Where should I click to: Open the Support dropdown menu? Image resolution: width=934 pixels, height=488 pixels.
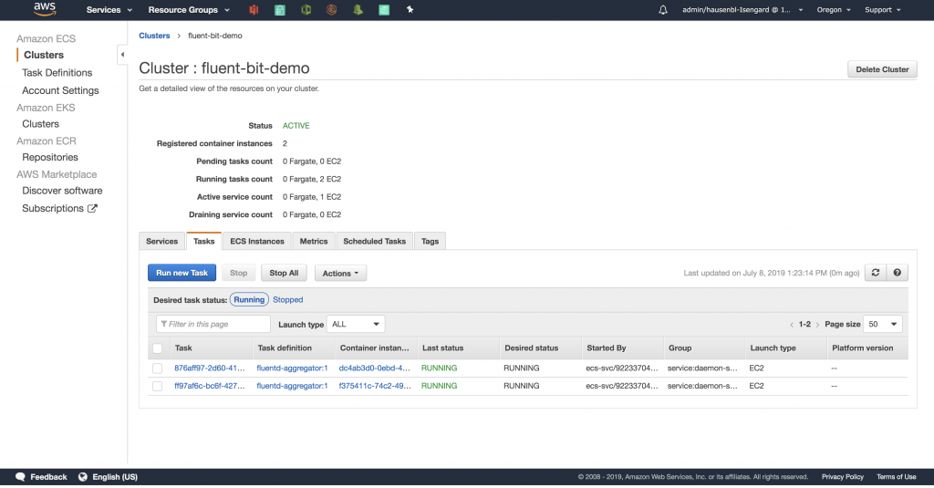click(883, 10)
